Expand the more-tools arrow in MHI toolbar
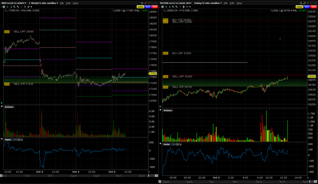This screenshot has height=184, width=318. pos(31,7)
